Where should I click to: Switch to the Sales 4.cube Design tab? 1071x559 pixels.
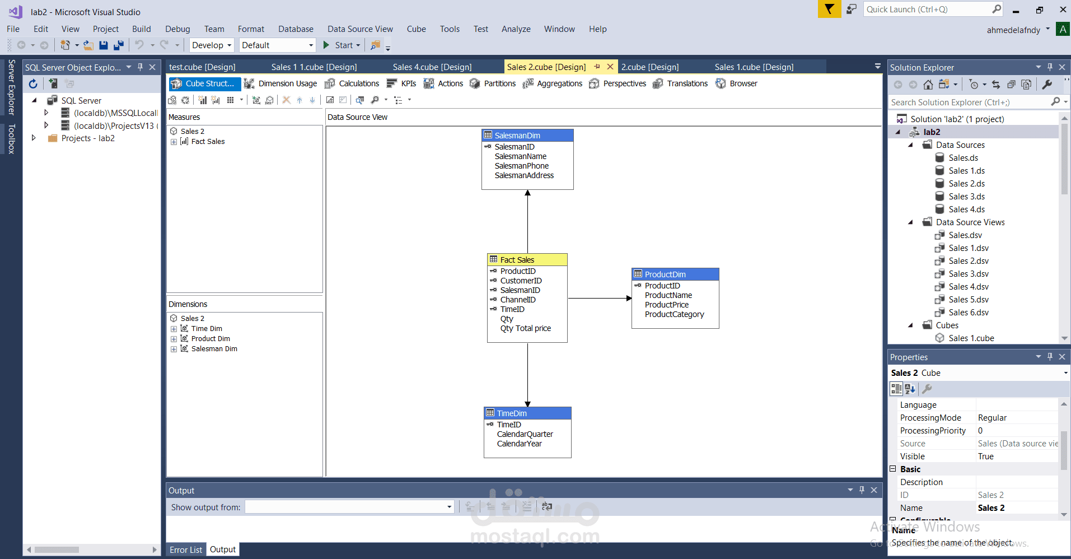pos(432,67)
